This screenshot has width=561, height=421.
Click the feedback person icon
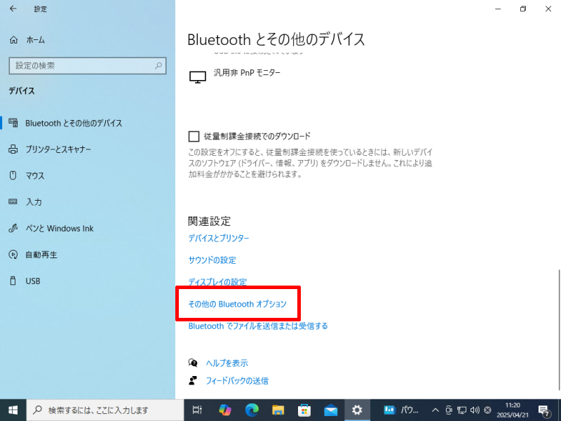(x=193, y=380)
